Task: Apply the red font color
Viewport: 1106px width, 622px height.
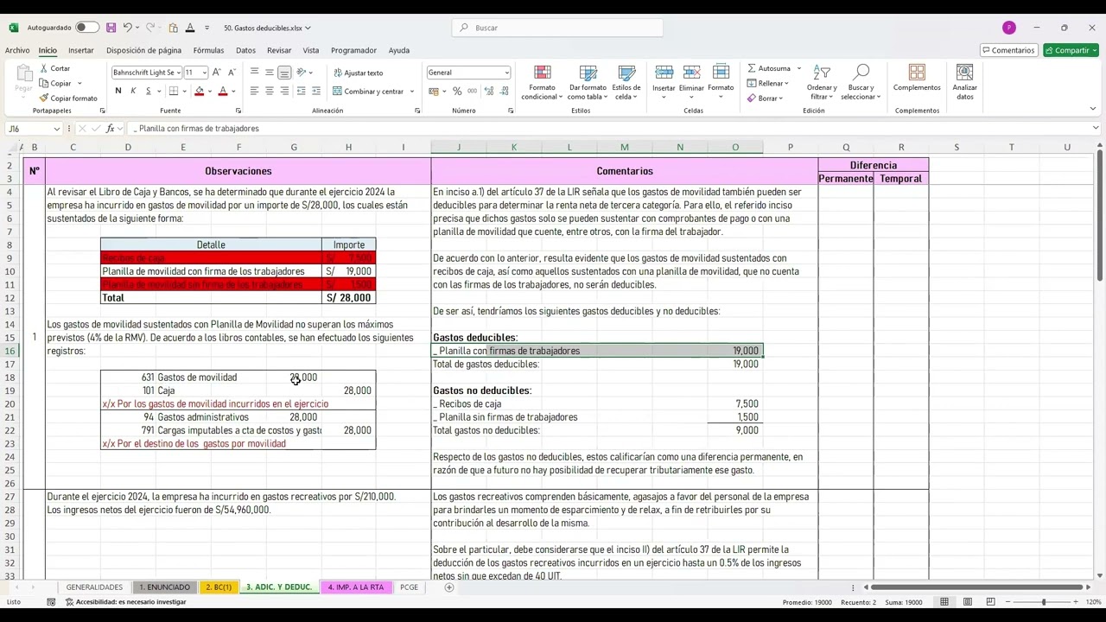Action: [222, 91]
